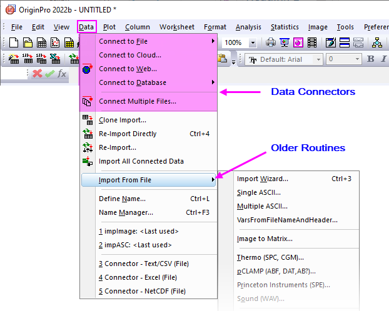
Task: Select 4 Connector - Excel (File)
Action: tap(138, 277)
